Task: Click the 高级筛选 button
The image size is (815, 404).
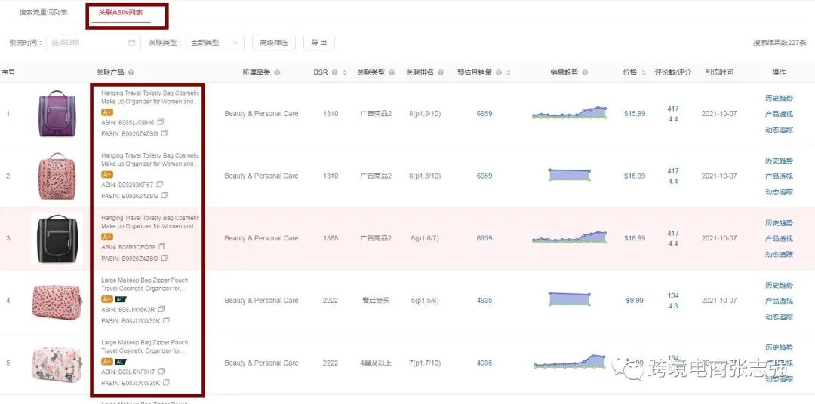Action: (x=273, y=42)
